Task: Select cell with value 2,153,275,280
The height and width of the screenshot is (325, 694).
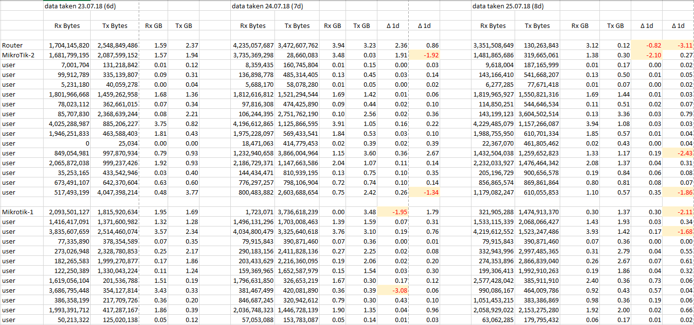Action: point(538,310)
